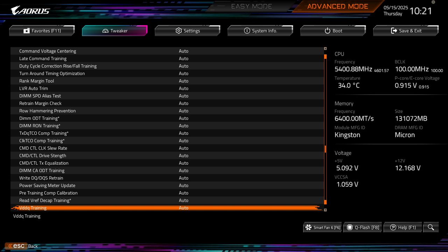
Task: Click CPU frequency value 5400.88MHz
Action: pyautogui.click(x=353, y=69)
